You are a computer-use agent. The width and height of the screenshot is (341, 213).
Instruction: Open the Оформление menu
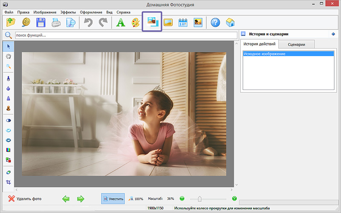tap(91, 12)
